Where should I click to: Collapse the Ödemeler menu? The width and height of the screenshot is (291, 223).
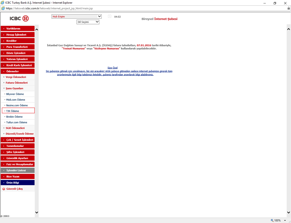click(x=18, y=71)
